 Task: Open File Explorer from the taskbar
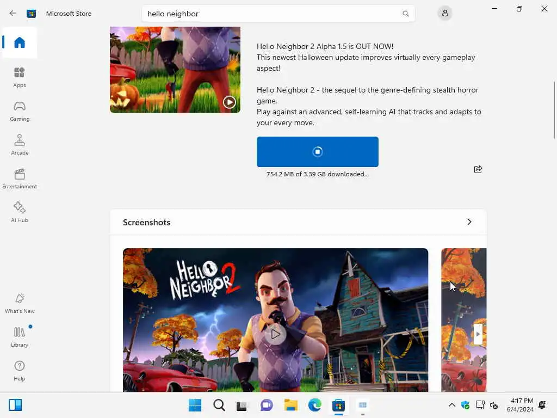[x=291, y=405]
